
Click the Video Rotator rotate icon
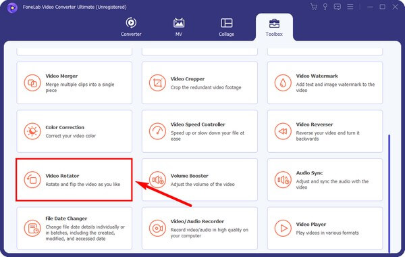click(x=32, y=180)
